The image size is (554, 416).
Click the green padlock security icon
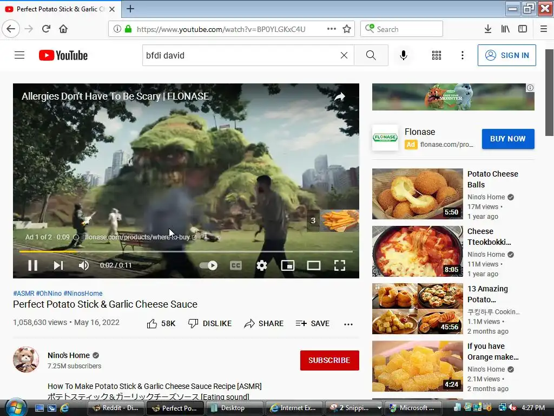click(128, 29)
